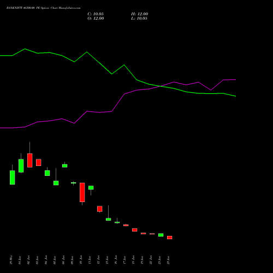Click the last red candle on the right

(x=170, y=238)
